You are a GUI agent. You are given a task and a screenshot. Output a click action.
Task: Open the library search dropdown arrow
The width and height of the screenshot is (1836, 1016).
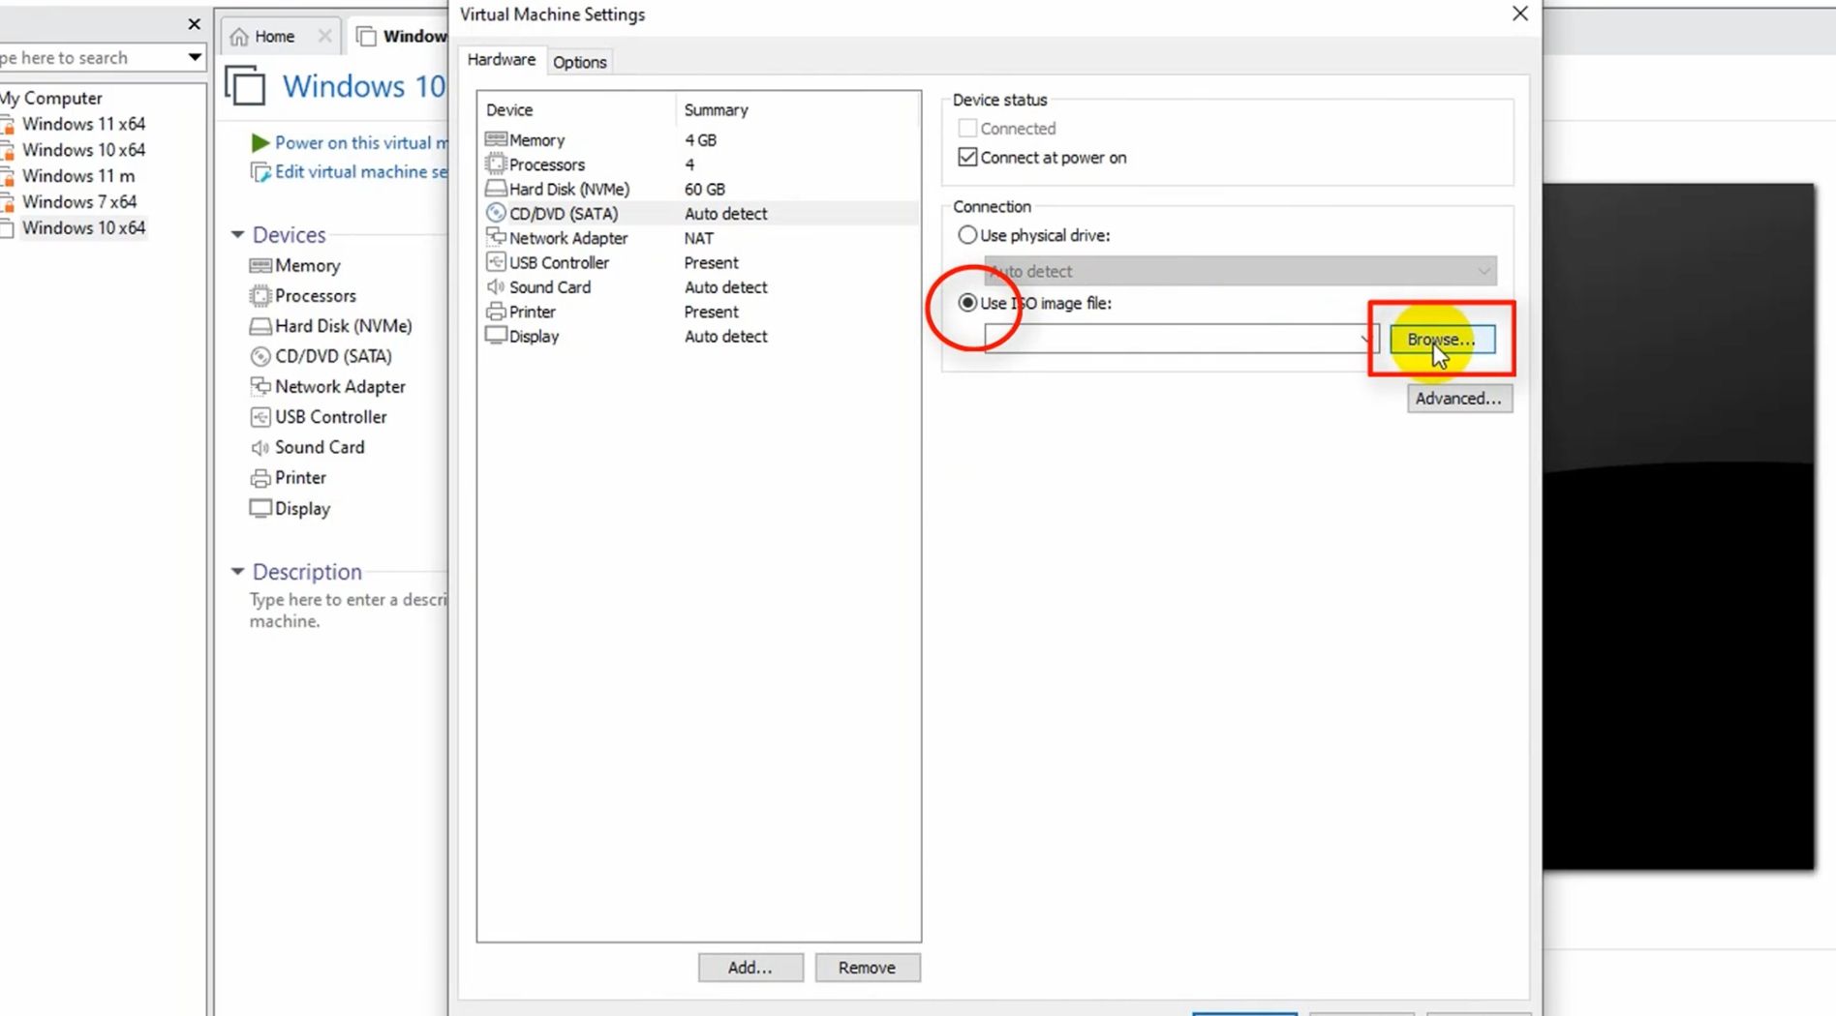click(x=195, y=57)
